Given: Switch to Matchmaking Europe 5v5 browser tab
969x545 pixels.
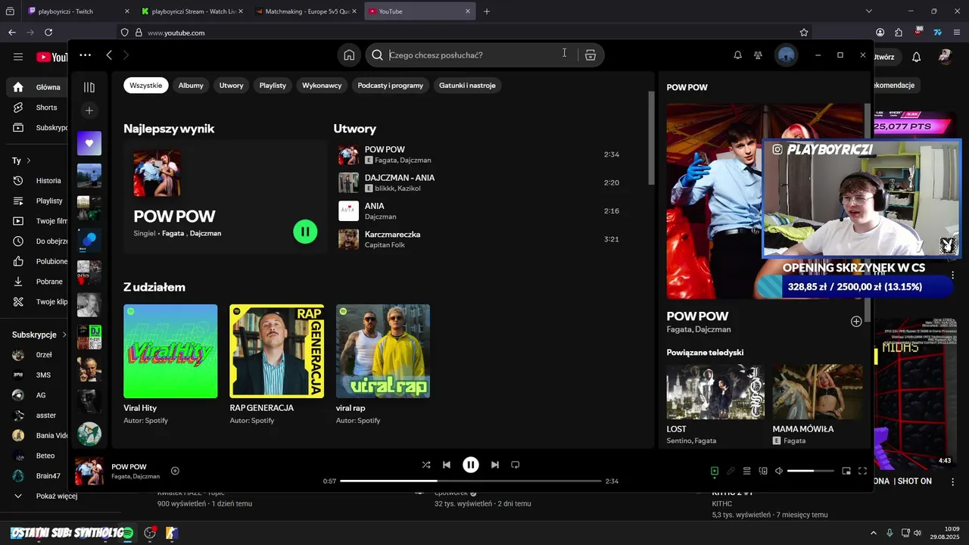Looking at the screenshot, I should pyautogui.click(x=306, y=11).
